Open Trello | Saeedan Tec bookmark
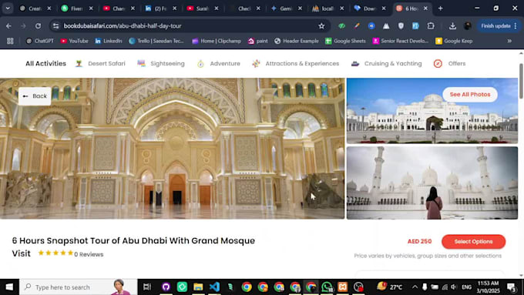 156,41
